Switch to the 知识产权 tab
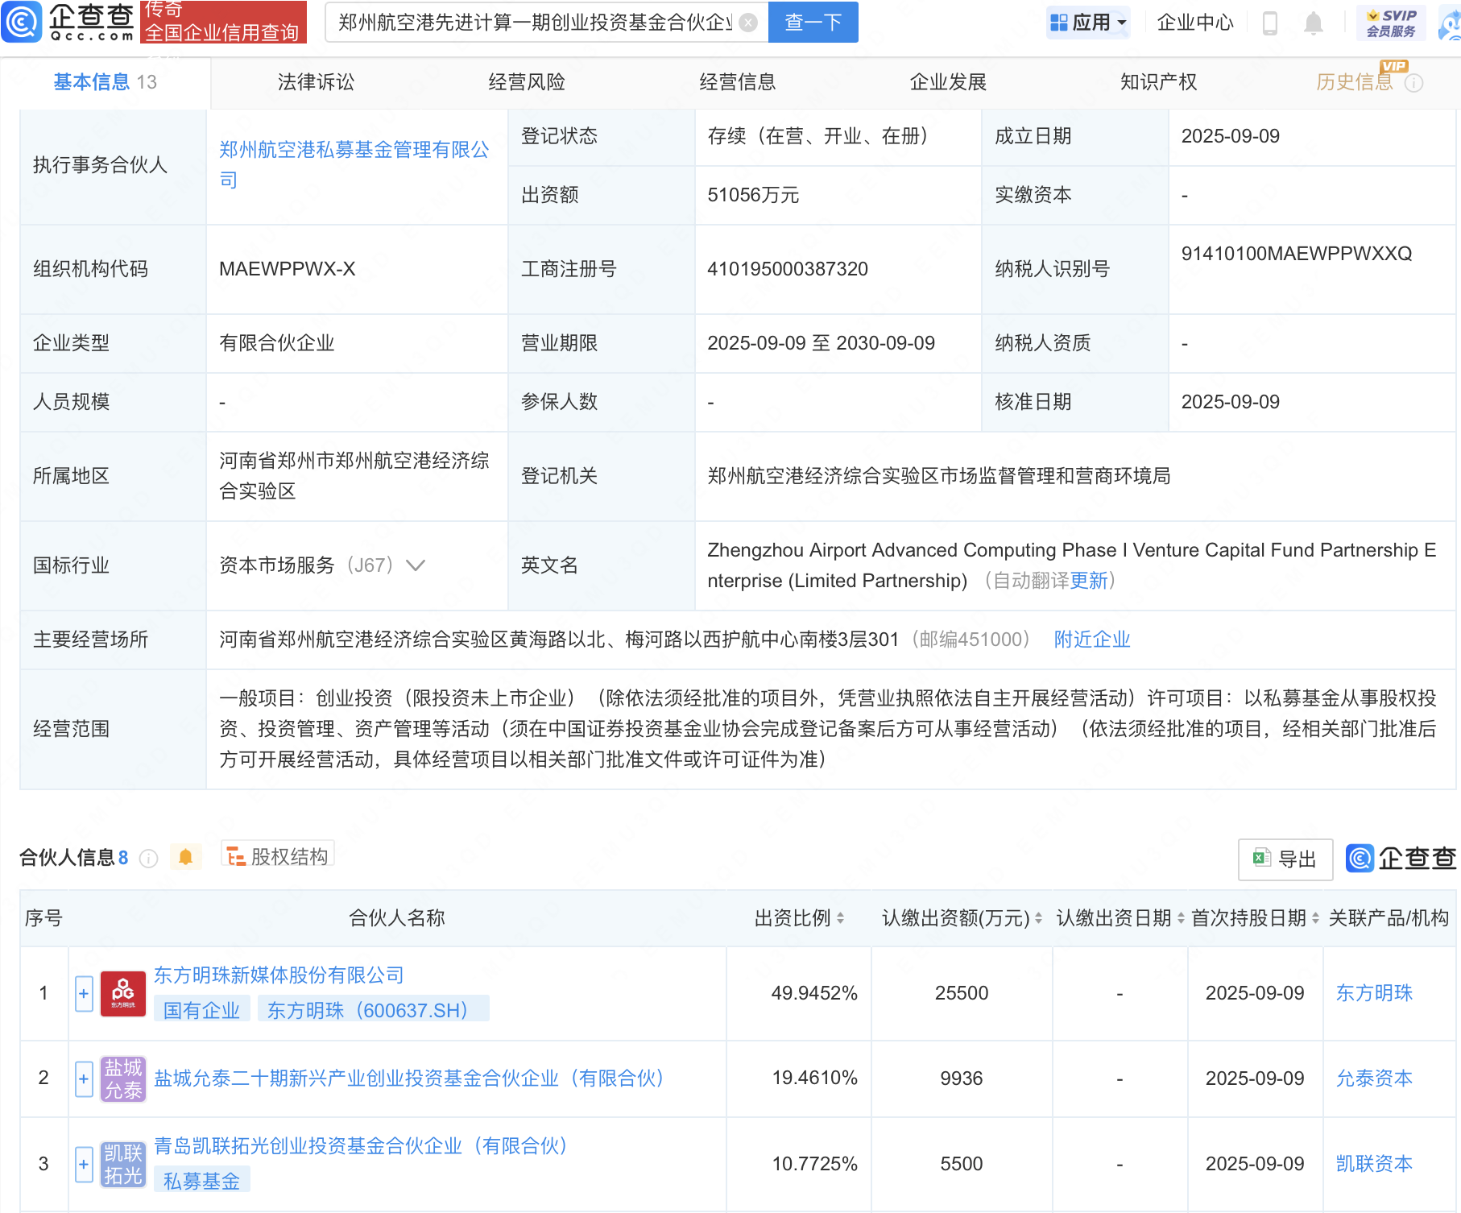 [x=1158, y=82]
